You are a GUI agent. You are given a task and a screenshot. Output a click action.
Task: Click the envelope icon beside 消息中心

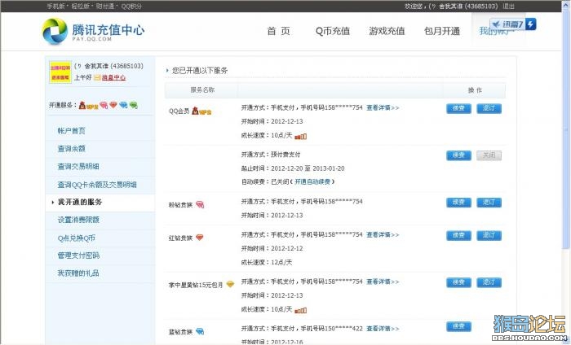coord(97,78)
